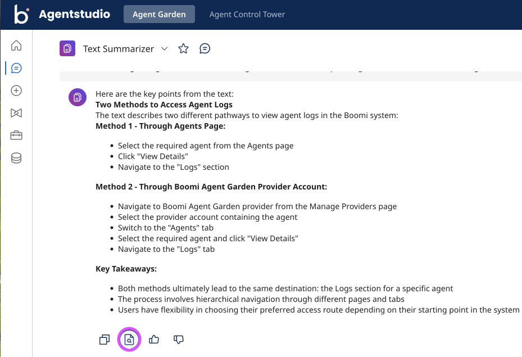The width and height of the screenshot is (522, 357).
Task: Open the Agent Control Tower tab
Action: tap(247, 14)
